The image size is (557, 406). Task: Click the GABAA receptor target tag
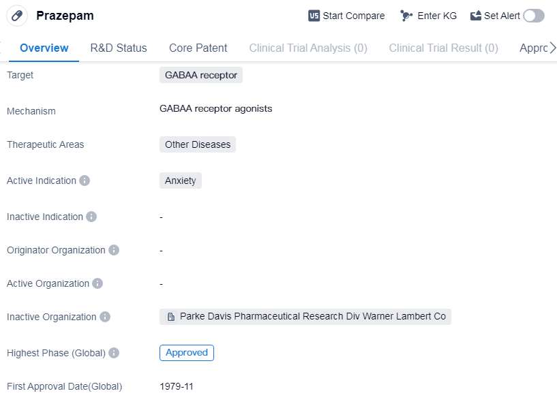(201, 75)
